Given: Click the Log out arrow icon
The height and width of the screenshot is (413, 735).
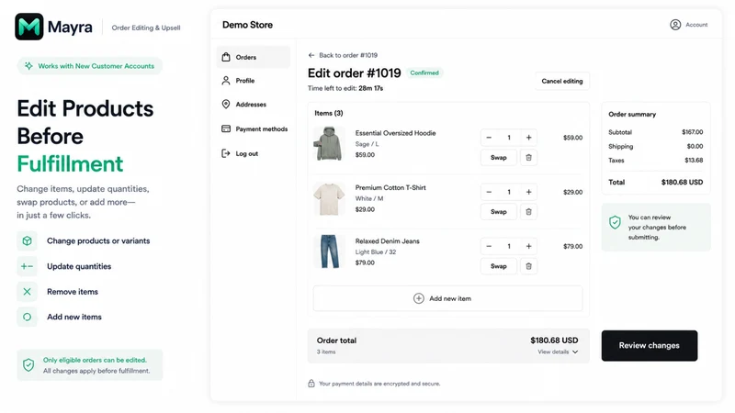Looking at the screenshot, I should 226,153.
